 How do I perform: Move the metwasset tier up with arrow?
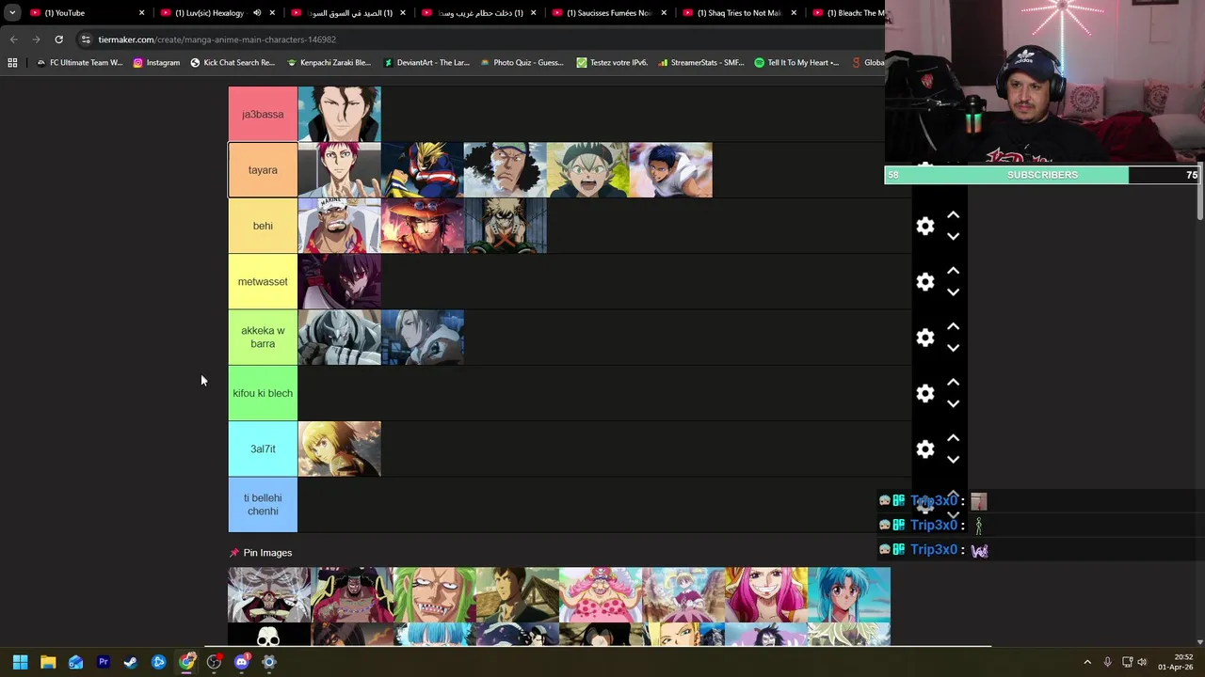pyautogui.click(x=953, y=271)
